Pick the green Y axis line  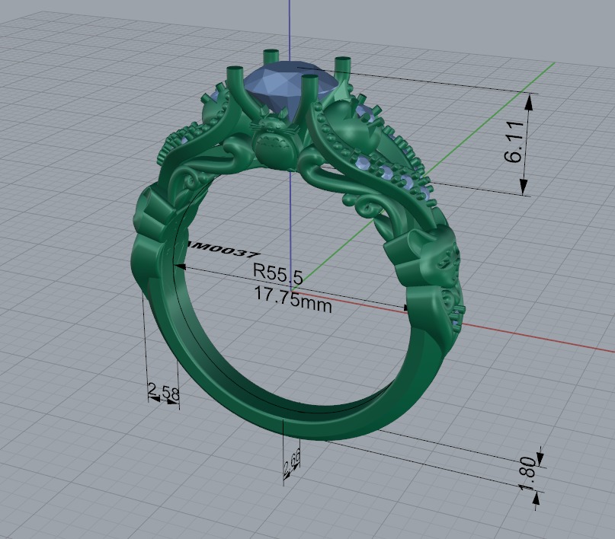(x=490, y=118)
